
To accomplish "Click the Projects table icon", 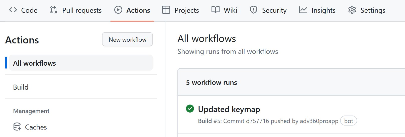I will 166,10.
